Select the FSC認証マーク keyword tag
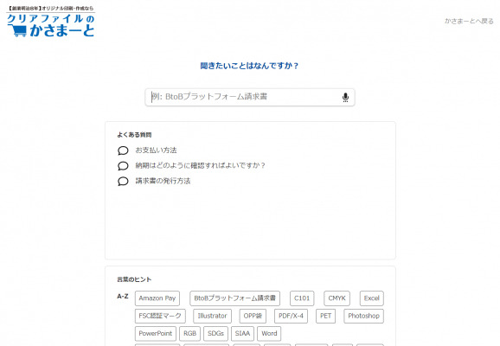This screenshot has height=346, width=500. coord(160,316)
